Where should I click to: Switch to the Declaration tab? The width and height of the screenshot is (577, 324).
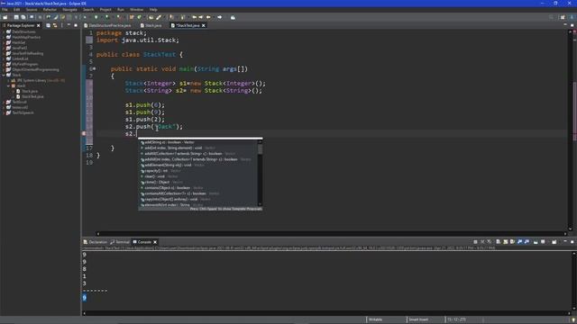pos(96,242)
